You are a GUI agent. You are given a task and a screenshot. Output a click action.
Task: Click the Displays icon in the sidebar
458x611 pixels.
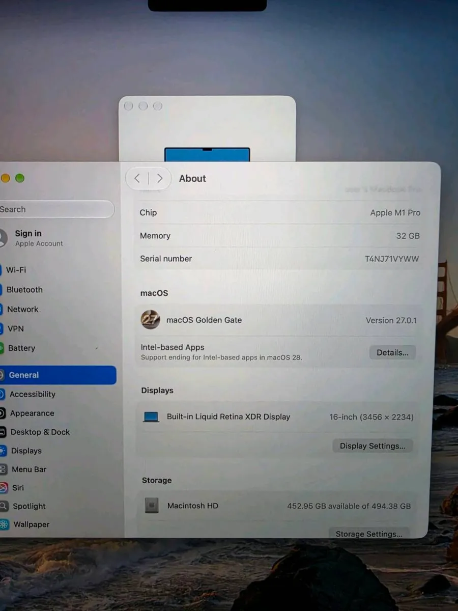point(3,451)
